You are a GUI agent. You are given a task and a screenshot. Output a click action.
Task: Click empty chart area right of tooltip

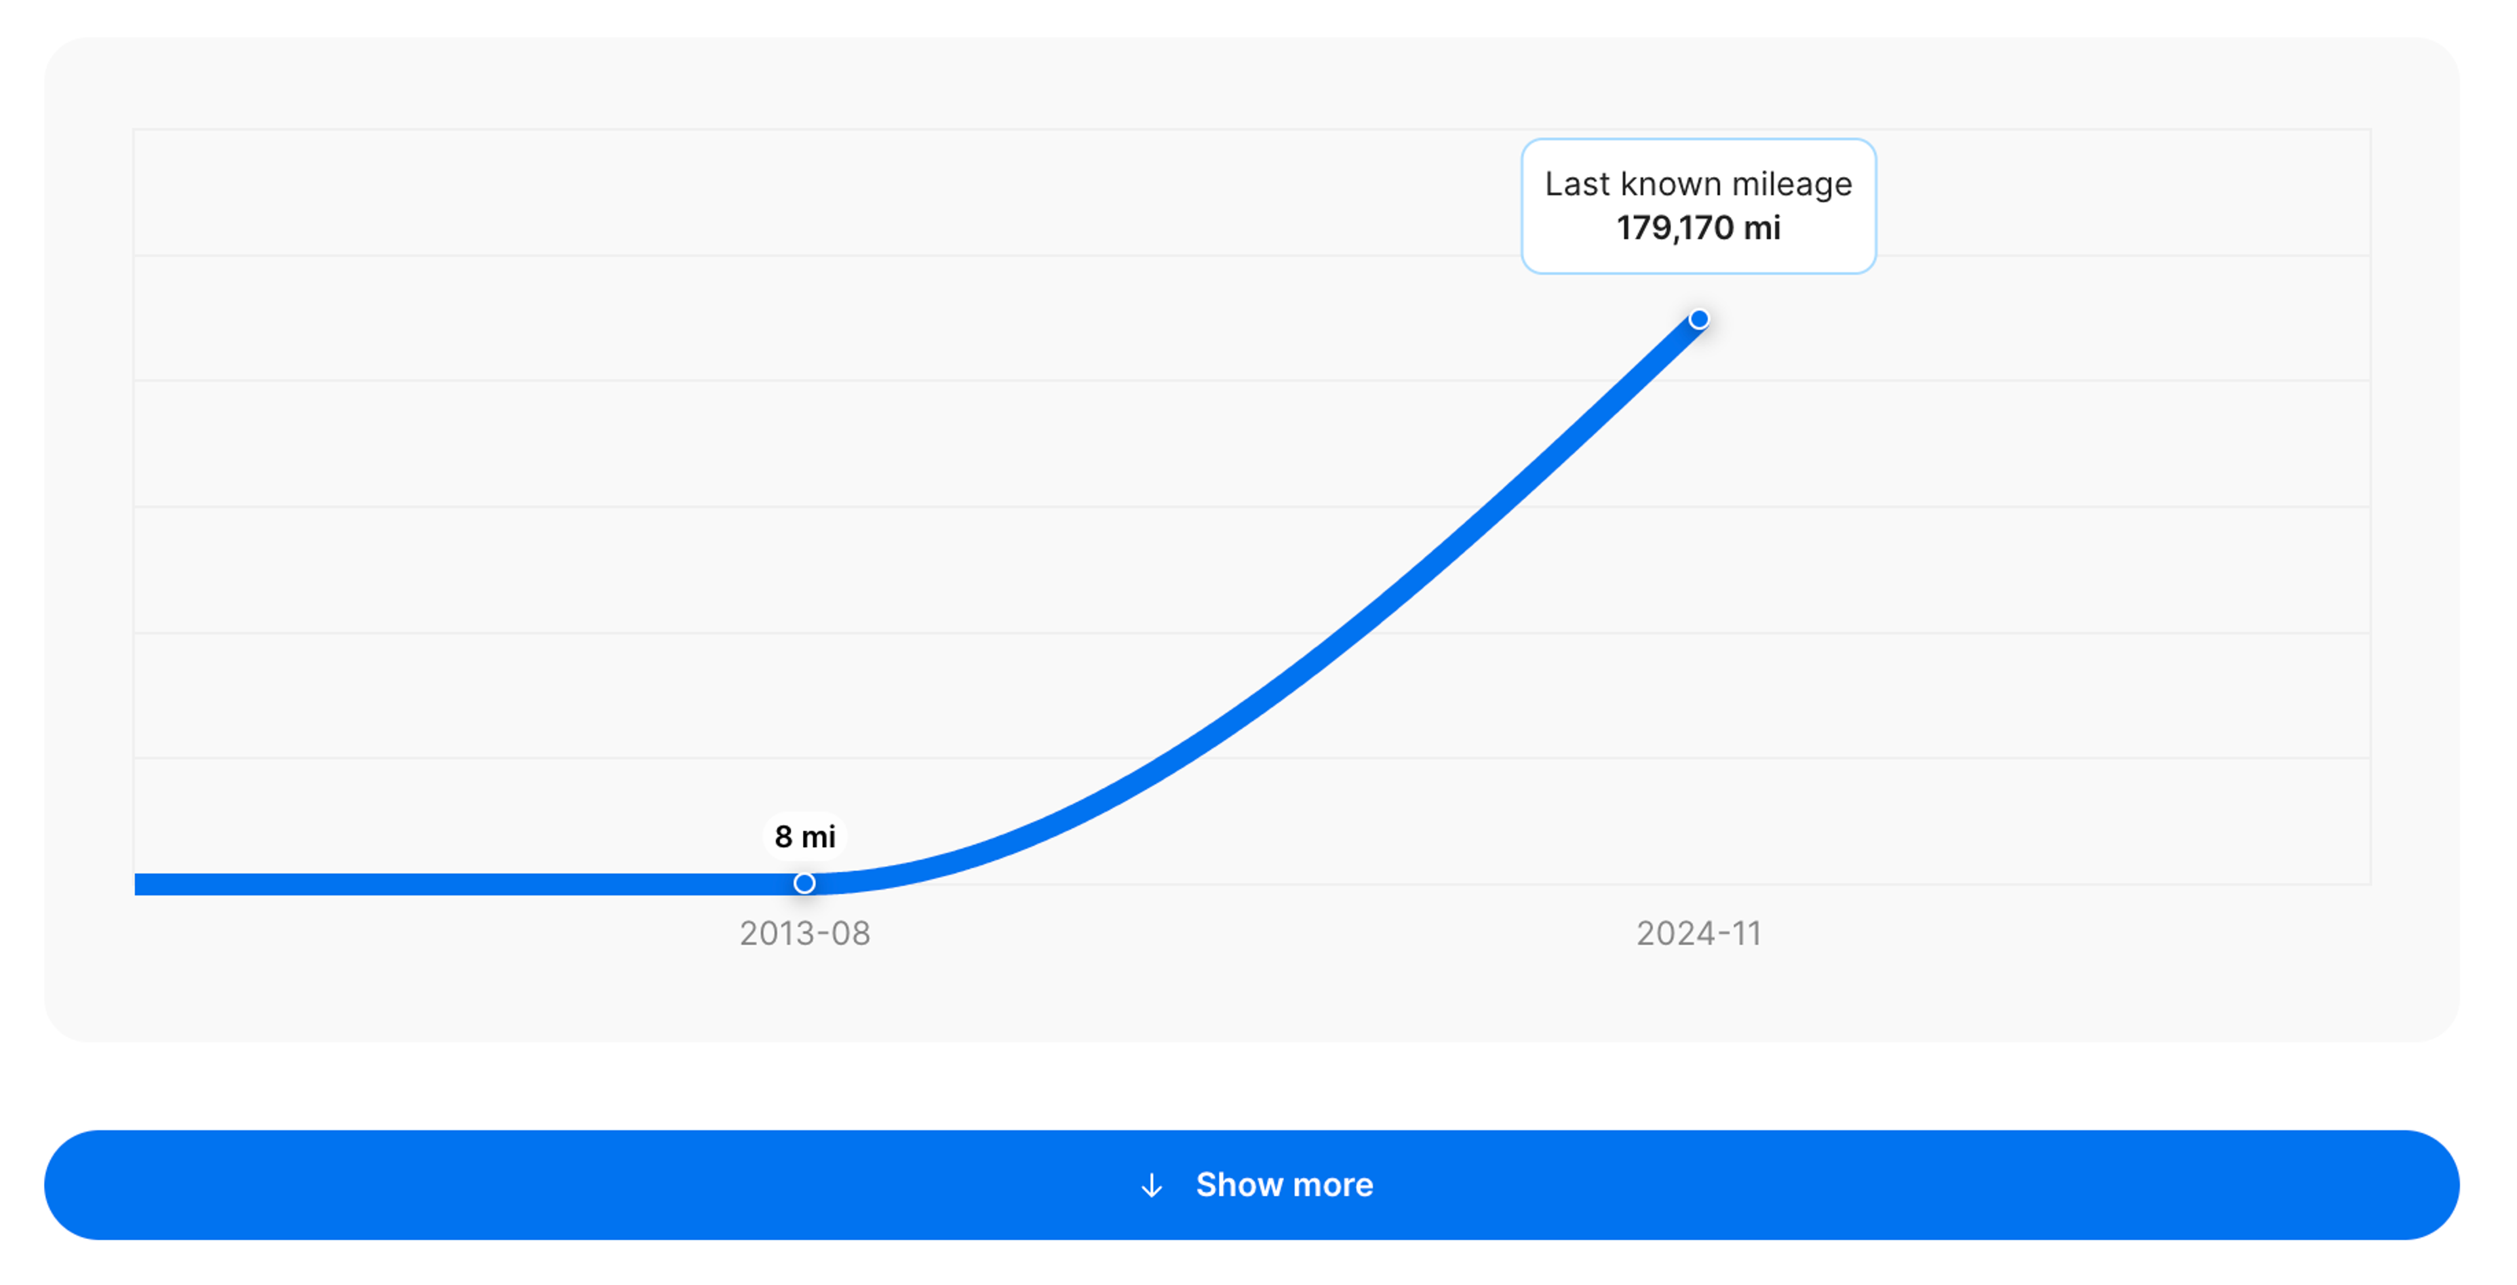click(x=2120, y=205)
